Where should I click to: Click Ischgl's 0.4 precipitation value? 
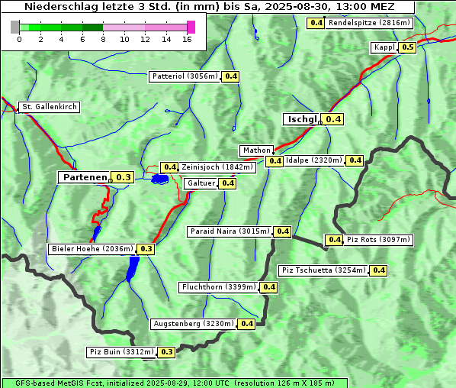(x=333, y=119)
